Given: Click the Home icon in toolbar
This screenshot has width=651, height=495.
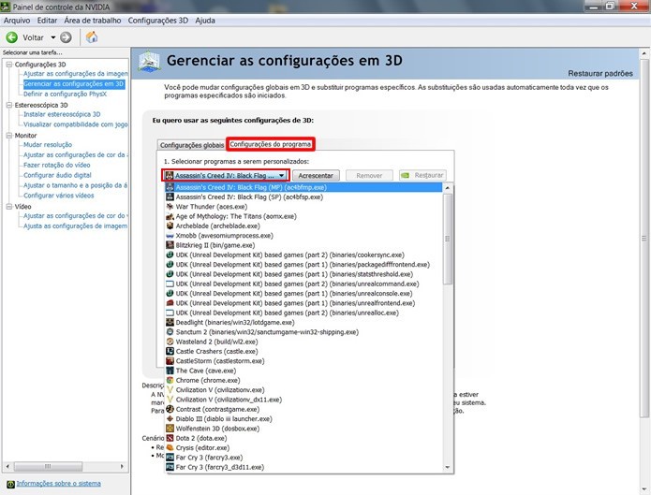Looking at the screenshot, I should [x=92, y=37].
